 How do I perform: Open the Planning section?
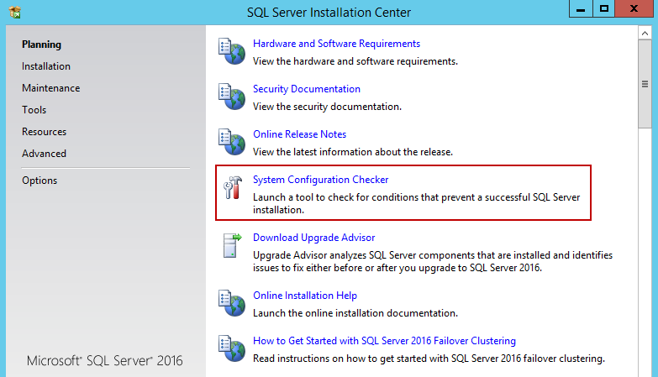[41, 45]
